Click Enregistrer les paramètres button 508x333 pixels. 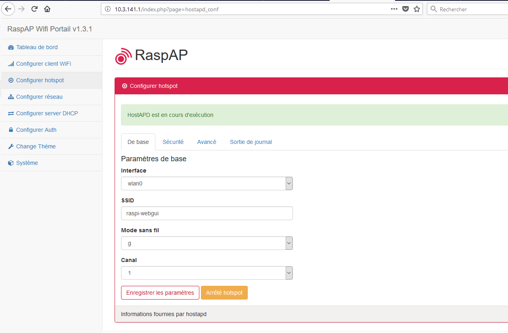click(160, 293)
